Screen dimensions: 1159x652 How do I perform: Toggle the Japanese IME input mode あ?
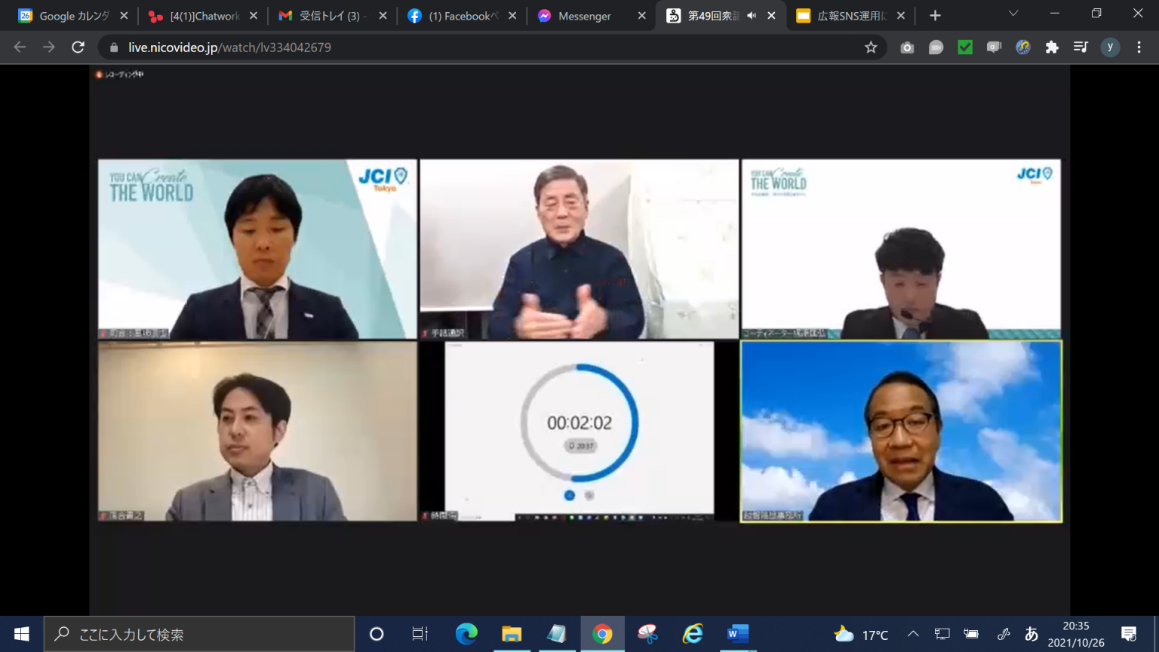pos(1031,634)
